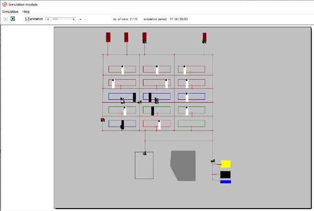This screenshot has width=314, height=211.
Task: Click the empty outlined rectangle at bottom
Action: [x=144, y=166]
